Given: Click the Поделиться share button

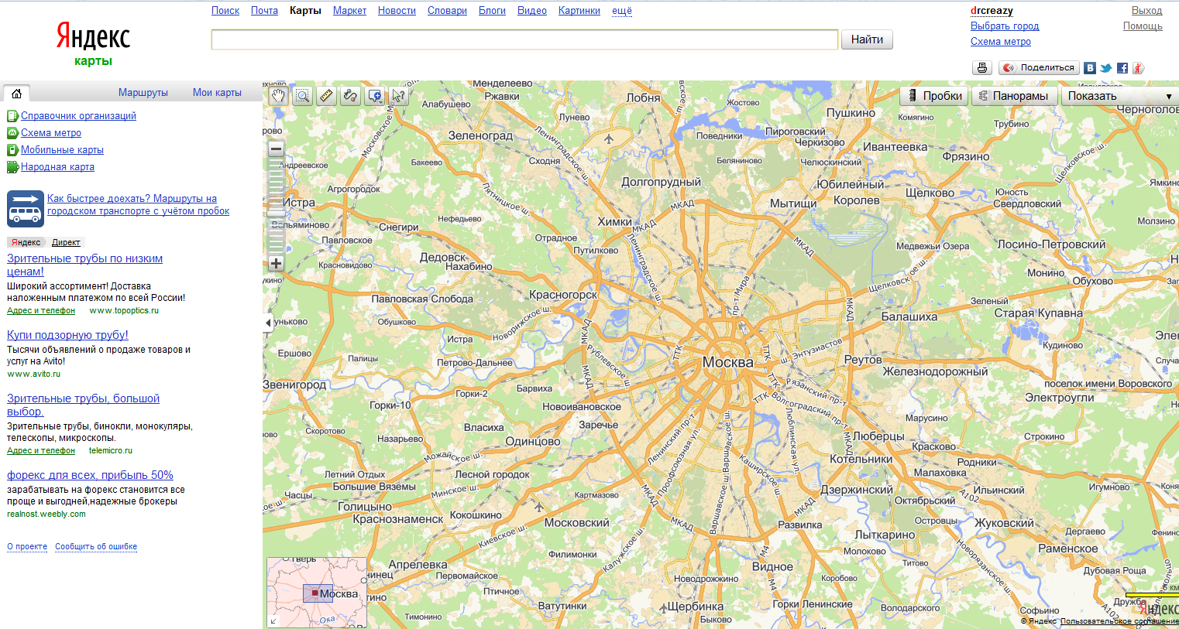Looking at the screenshot, I should [x=1039, y=68].
